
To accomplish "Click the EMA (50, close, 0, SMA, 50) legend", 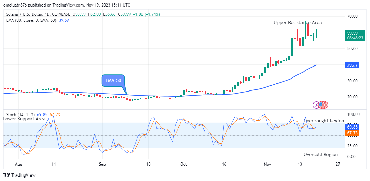I will tap(31, 20).
